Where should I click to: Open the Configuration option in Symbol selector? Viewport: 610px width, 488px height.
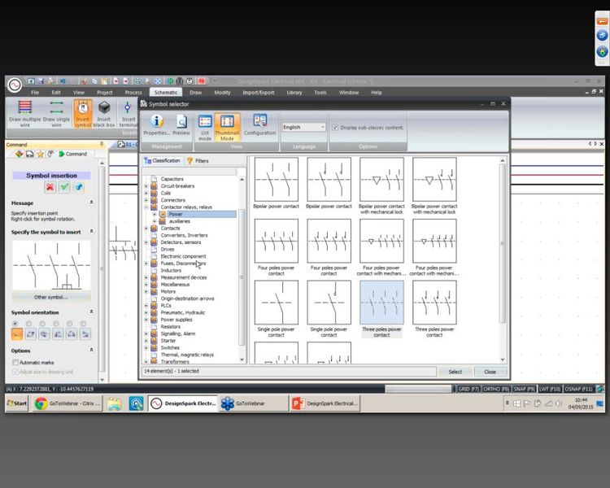click(259, 125)
